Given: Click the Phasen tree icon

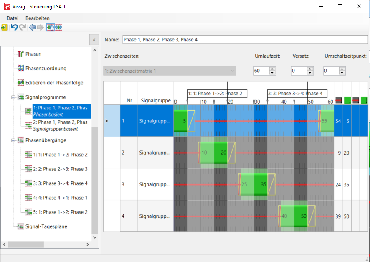Looking at the screenshot, I should [x=20, y=54].
